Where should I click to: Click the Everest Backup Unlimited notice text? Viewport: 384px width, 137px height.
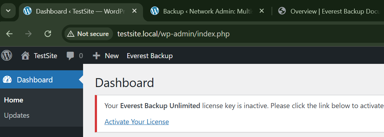[160, 106]
